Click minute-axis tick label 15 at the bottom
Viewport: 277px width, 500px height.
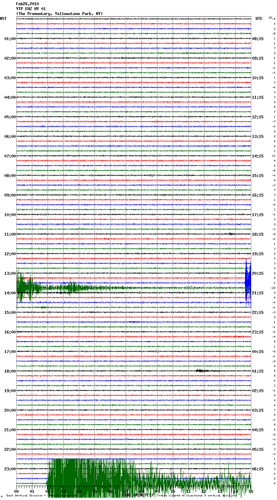tap(251, 491)
